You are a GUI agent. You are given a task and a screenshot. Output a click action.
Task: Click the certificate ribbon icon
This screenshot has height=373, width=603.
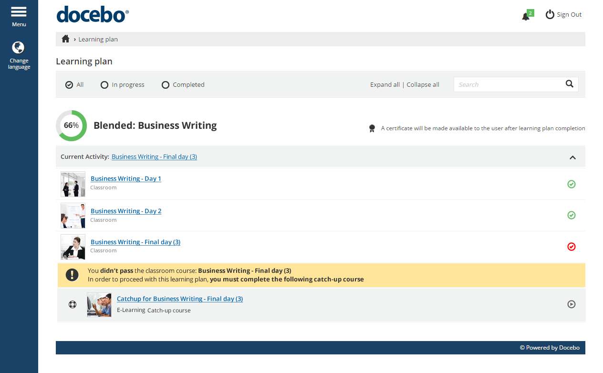point(372,128)
